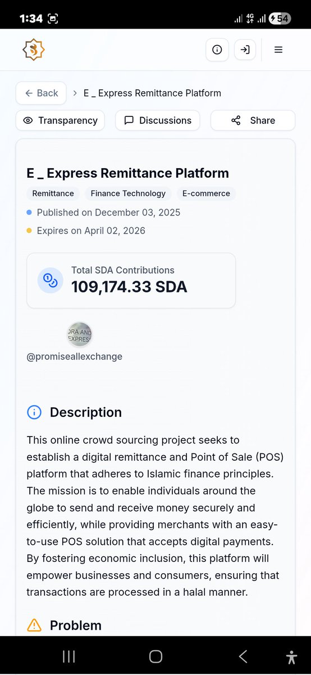Tap the Android recent apps button
This screenshot has width=311, height=675.
[69, 656]
